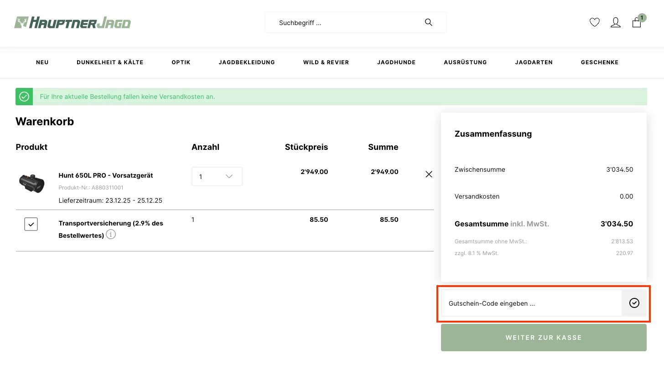Click the Hunt 650L PRO thumbnail

pos(32,183)
